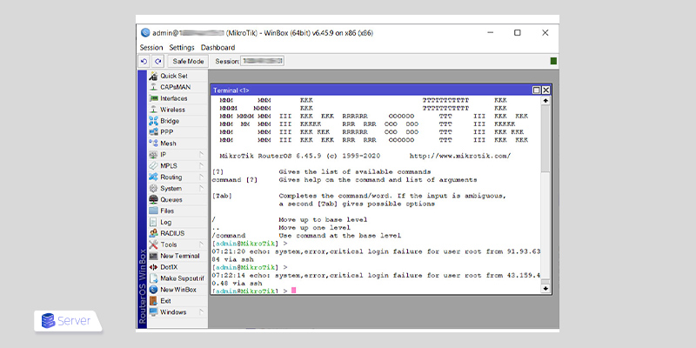Viewport: 696px width, 348px height.
Task: Click the Files folder icon
Action: point(153,211)
